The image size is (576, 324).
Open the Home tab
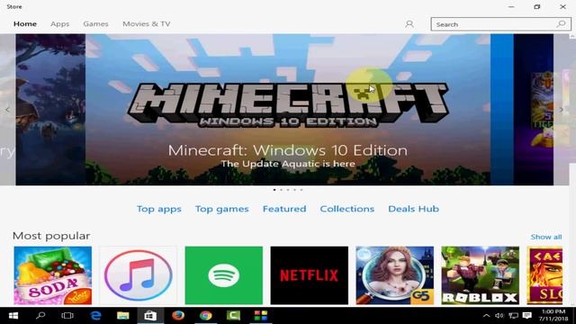coord(25,24)
